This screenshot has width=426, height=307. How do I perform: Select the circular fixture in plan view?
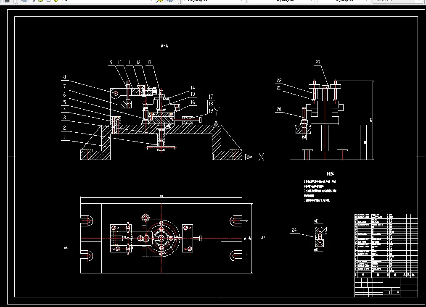[x=161, y=238]
